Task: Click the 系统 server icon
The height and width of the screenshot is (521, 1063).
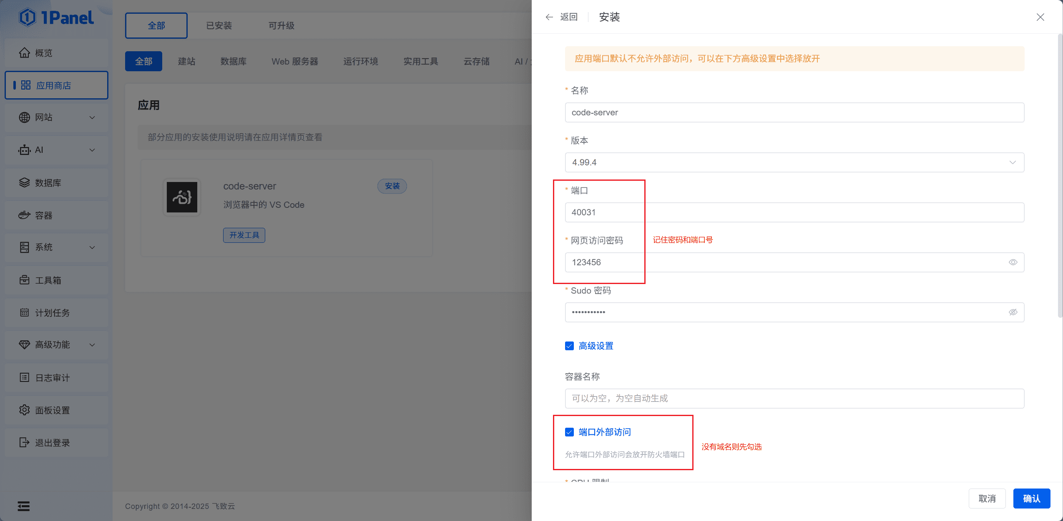Action: pyautogui.click(x=25, y=247)
